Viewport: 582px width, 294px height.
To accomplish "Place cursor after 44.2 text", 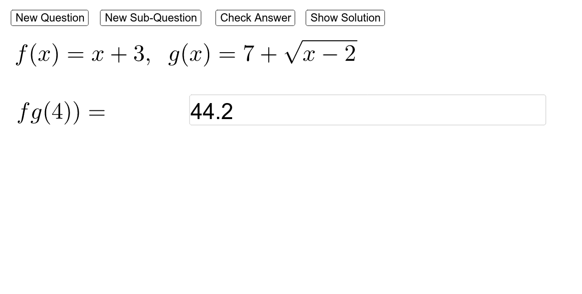I will pyautogui.click(x=234, y=111).
